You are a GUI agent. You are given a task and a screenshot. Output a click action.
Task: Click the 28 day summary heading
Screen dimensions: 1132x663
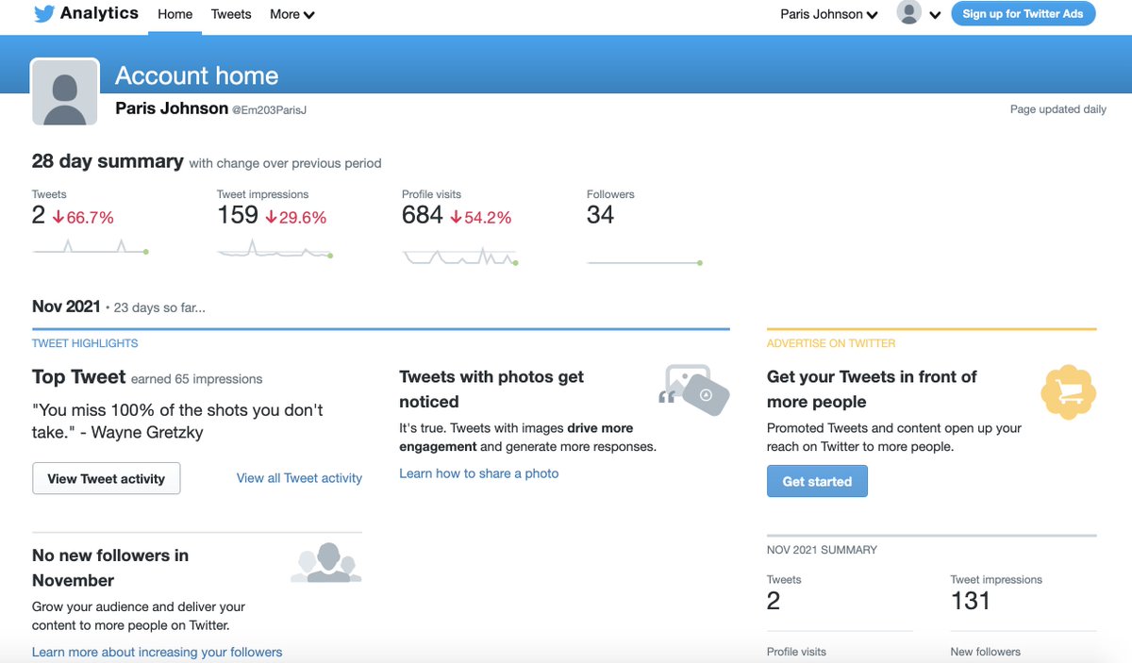[x=108, y=161]
